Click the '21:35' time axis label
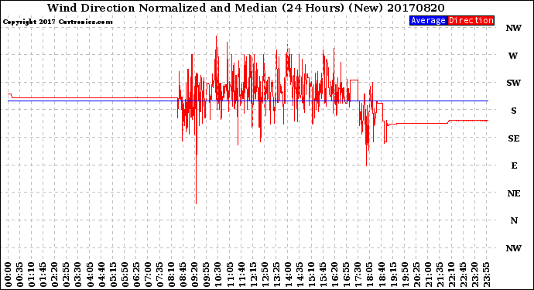This screenshot has height=290, width=534. click(440, 275)
